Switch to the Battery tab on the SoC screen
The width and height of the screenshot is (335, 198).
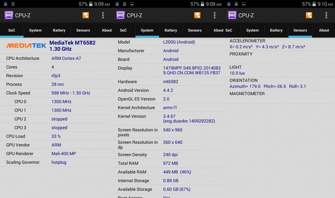59,30
